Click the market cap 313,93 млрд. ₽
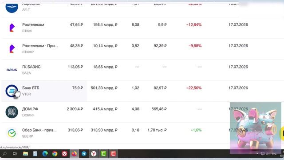Viewport: 284px width, 160px height. tap(104, 130)
